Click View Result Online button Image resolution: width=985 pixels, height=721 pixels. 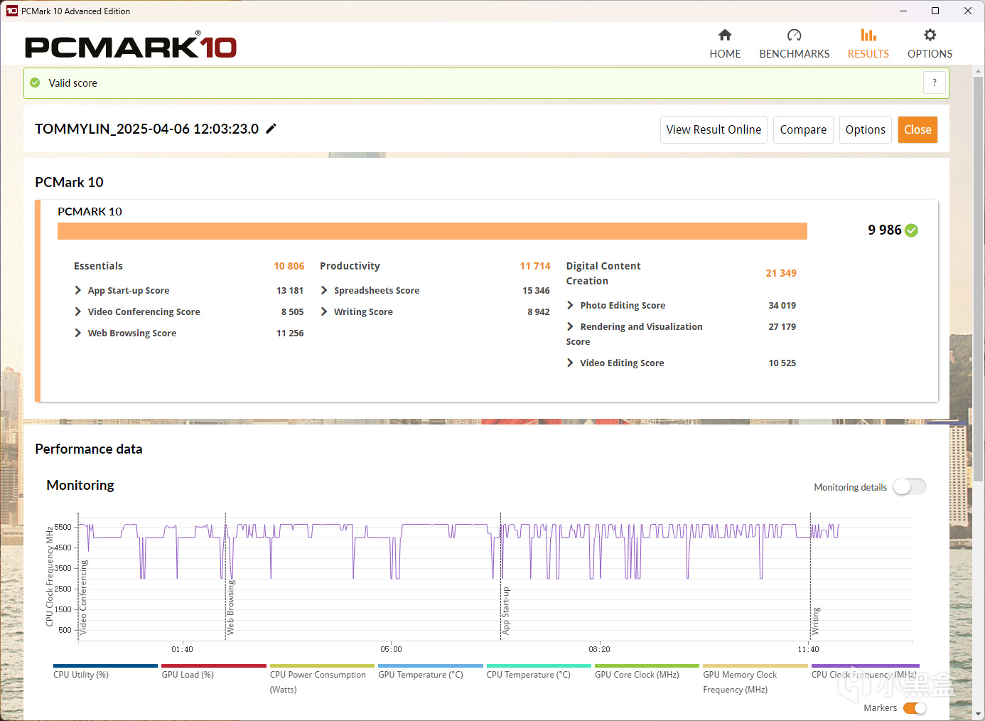[714, 129]
